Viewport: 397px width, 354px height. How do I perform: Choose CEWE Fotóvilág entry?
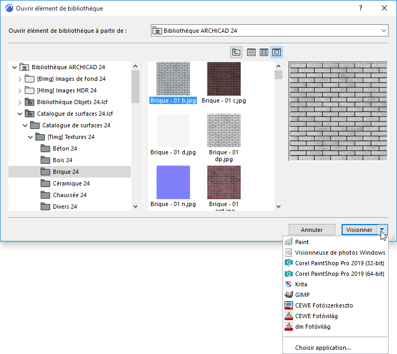click(x=335, y=316)
